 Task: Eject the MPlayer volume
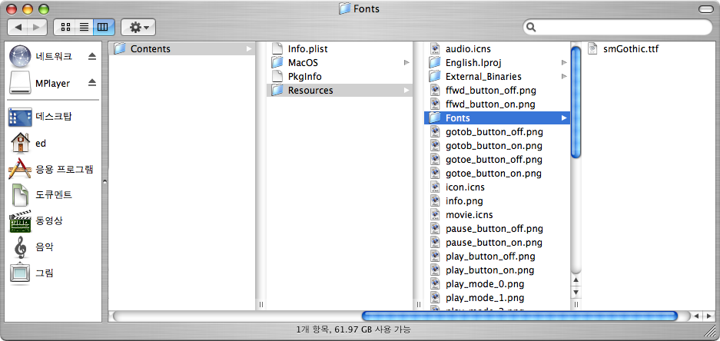pyautogui.click(x=92, y=83)
